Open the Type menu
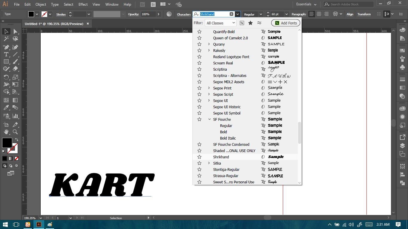Viewport: 408px width, 229px height. [x=55, y=4]
